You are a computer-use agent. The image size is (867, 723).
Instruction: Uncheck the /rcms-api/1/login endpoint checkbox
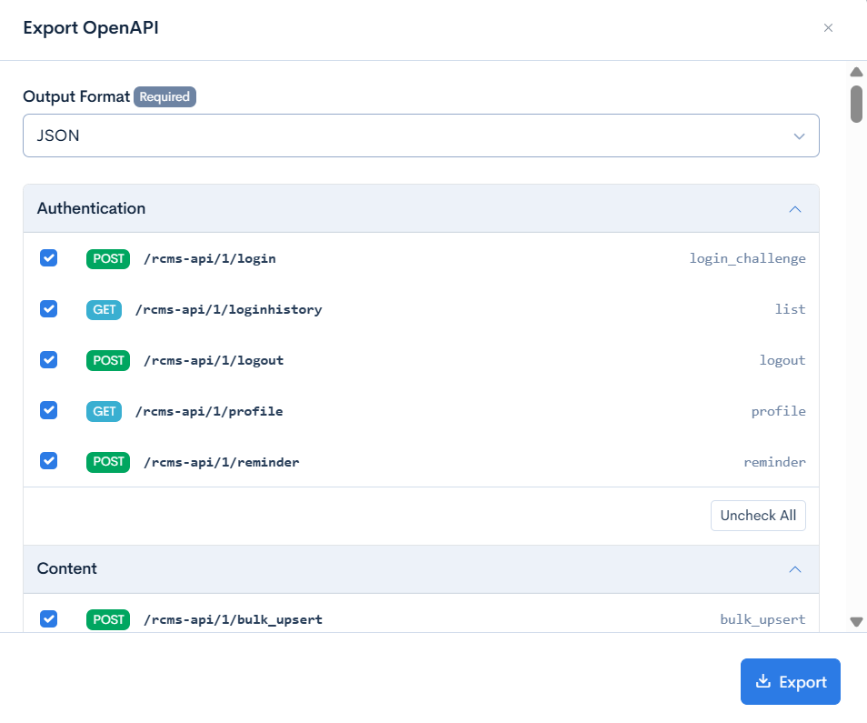coord(49,258)
